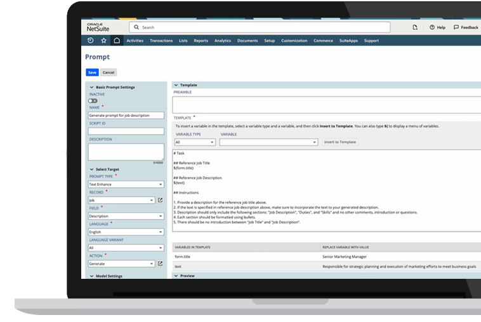Open the Reports menu
The image size is (481, 322).
(x=201, y=41)
